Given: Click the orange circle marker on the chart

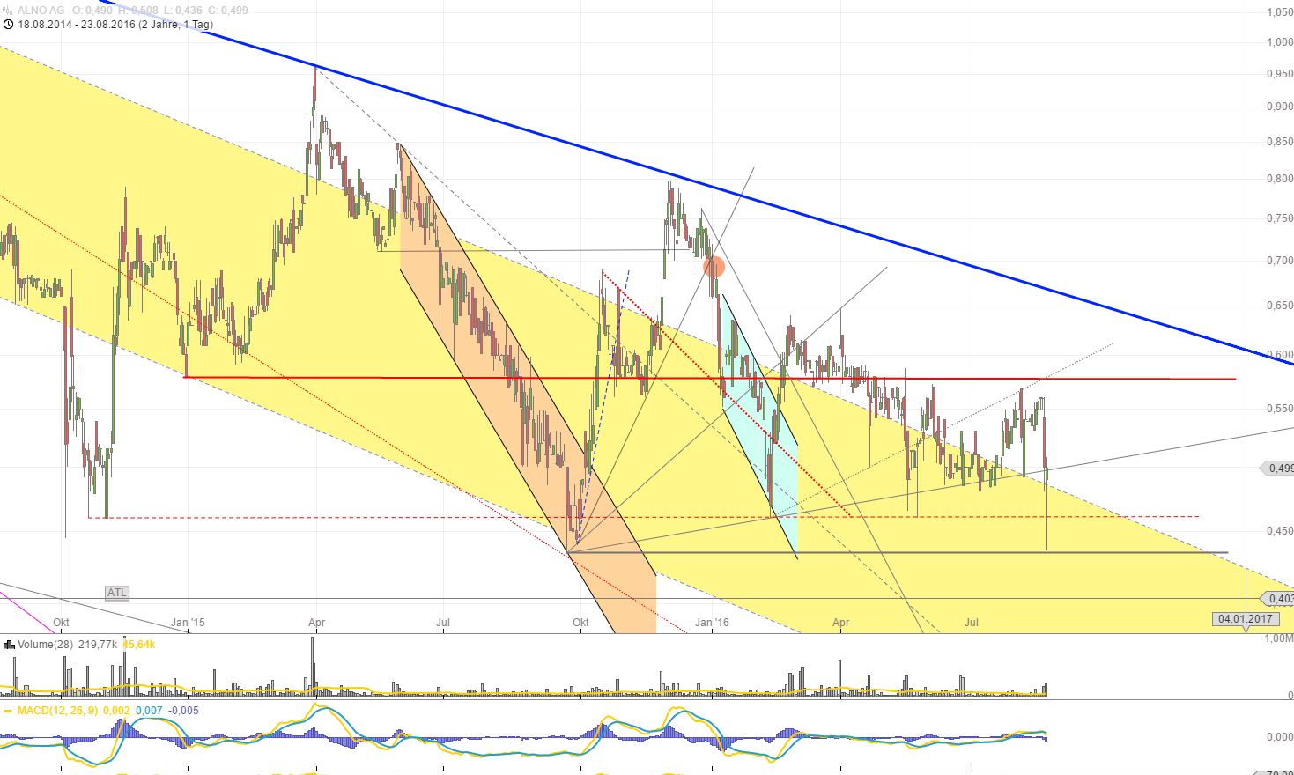Looking at the screenshot, I should click(x=714, y=266).
